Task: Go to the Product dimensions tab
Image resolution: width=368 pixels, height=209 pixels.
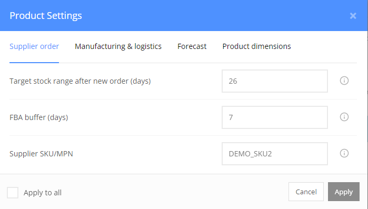Action: [256, 46]
